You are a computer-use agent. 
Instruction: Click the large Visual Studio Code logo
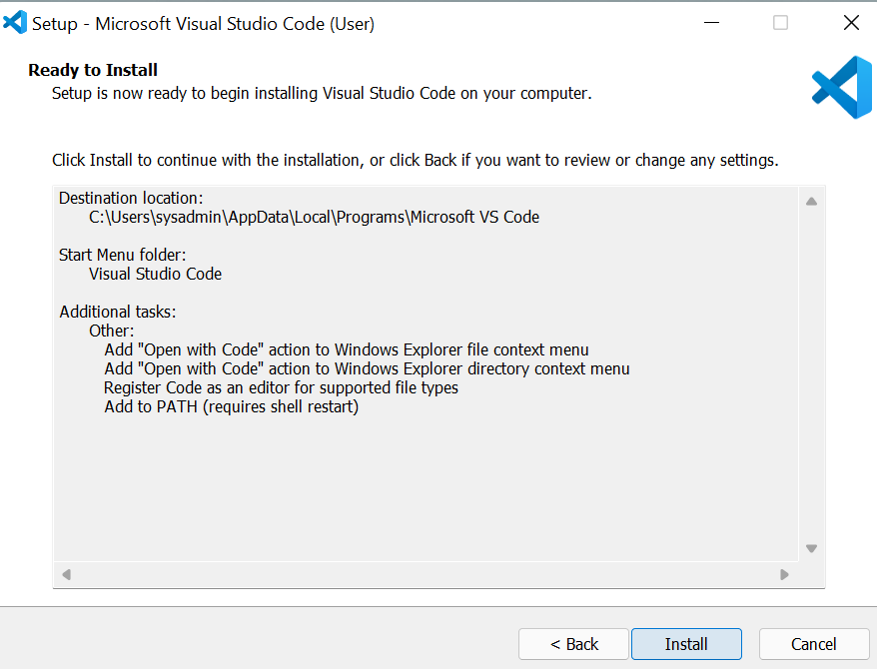tap(842, 87)
